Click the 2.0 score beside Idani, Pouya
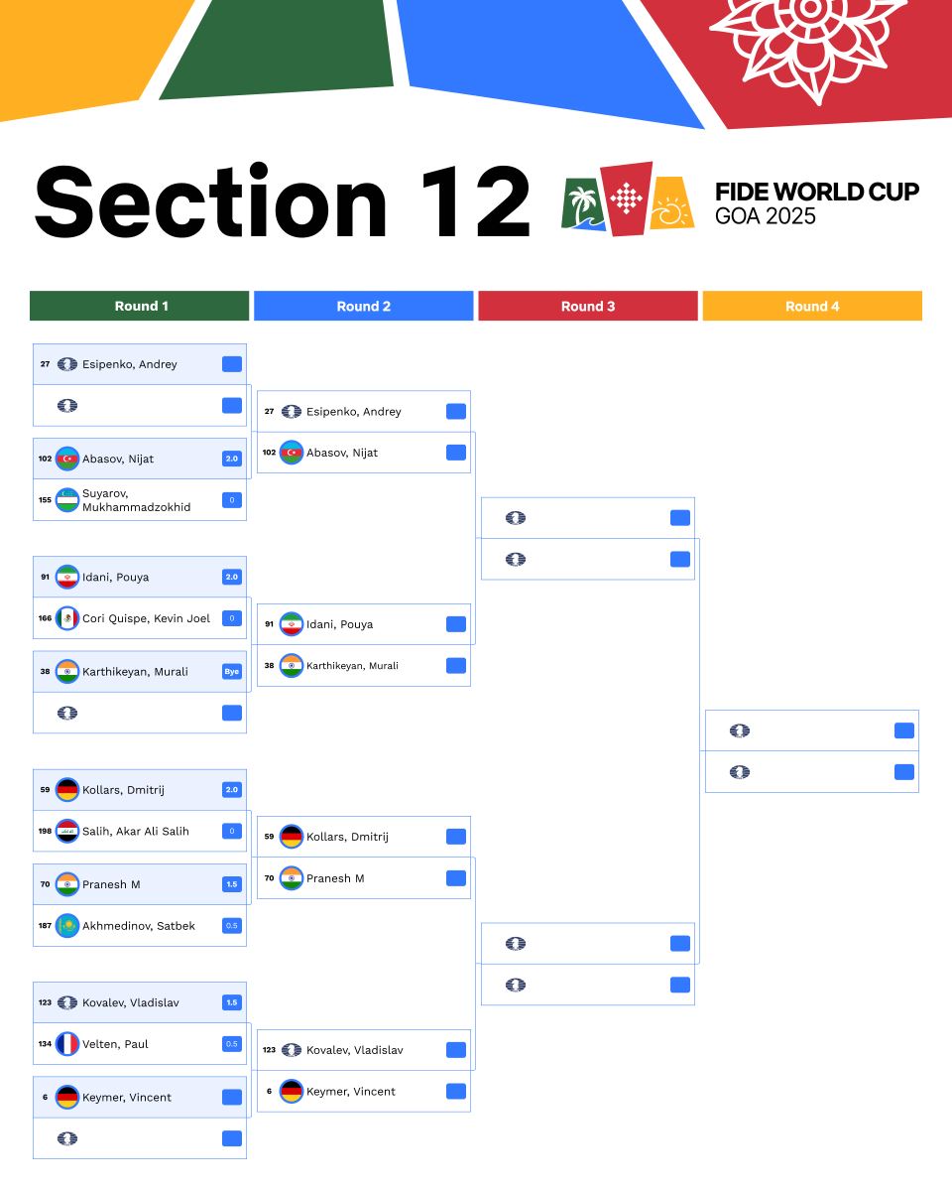 click(x=232, y=577)
